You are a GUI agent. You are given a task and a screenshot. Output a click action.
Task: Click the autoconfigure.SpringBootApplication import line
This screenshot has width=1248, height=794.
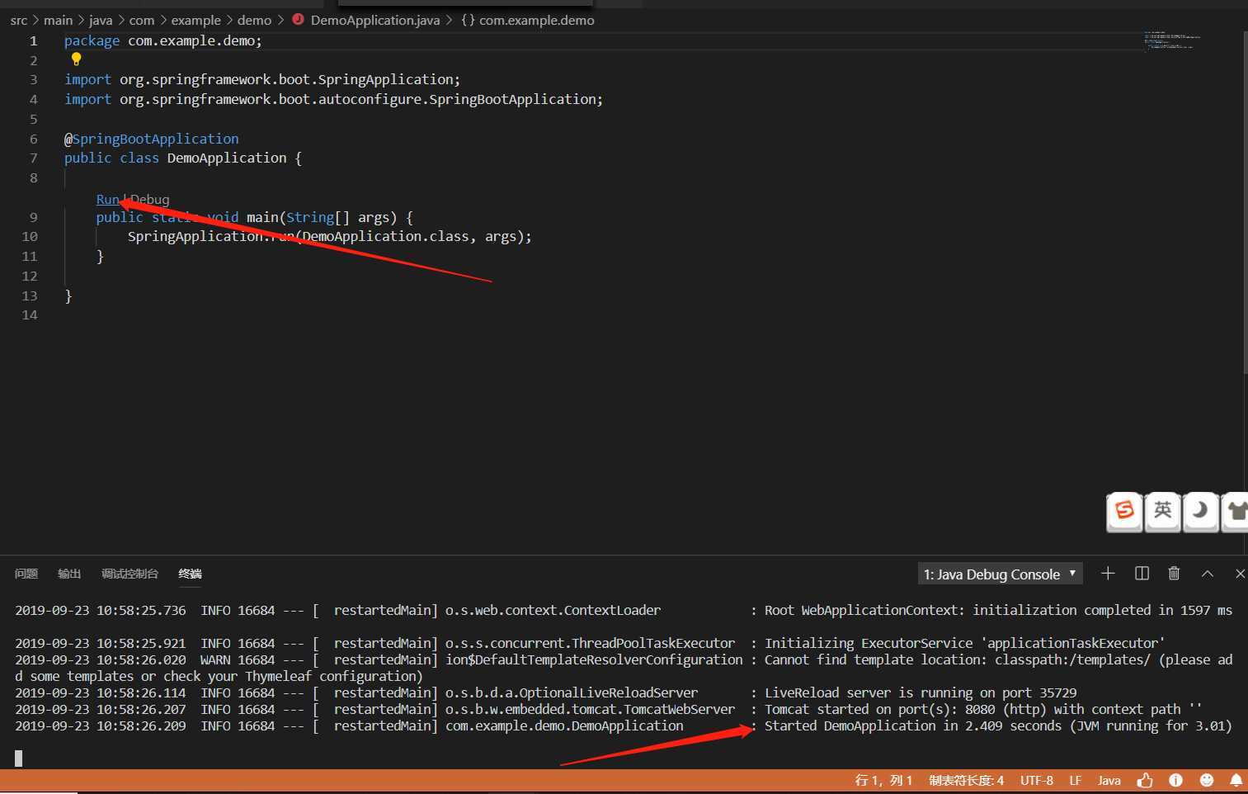[x=334, y=99]
